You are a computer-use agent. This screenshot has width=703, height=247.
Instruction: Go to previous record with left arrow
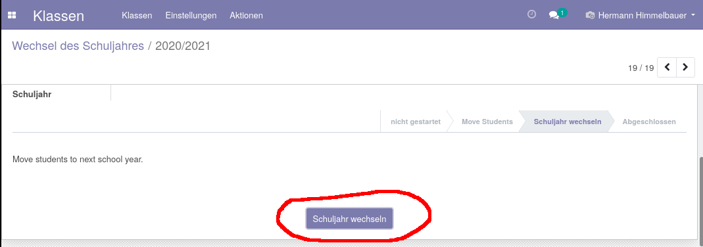(667, 67)
